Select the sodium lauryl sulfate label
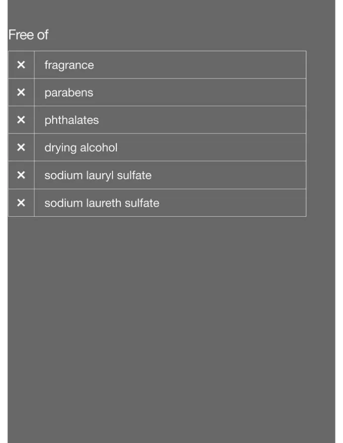The width and height of the screenshot is (343, 443). click(98, 175)
